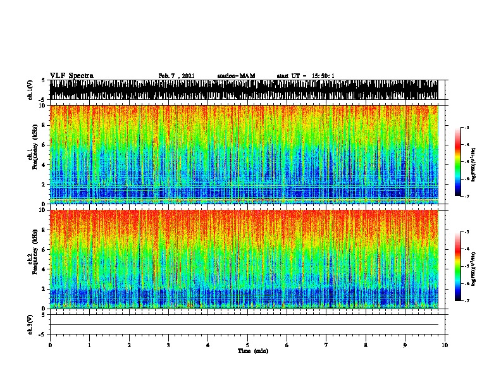Image resolution: width=501 pixels, height=387 pixels.
Task: Click tick label "9" on the Time axis
Action: pyautogui.click(x=405, y=345)
